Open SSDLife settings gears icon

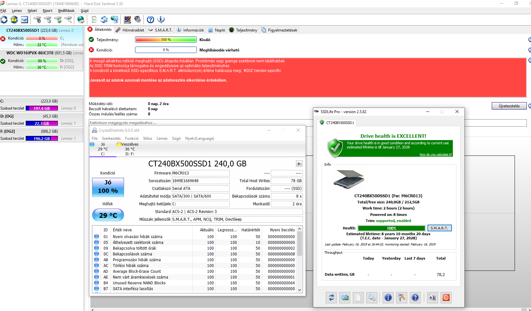tap(372, 298)
